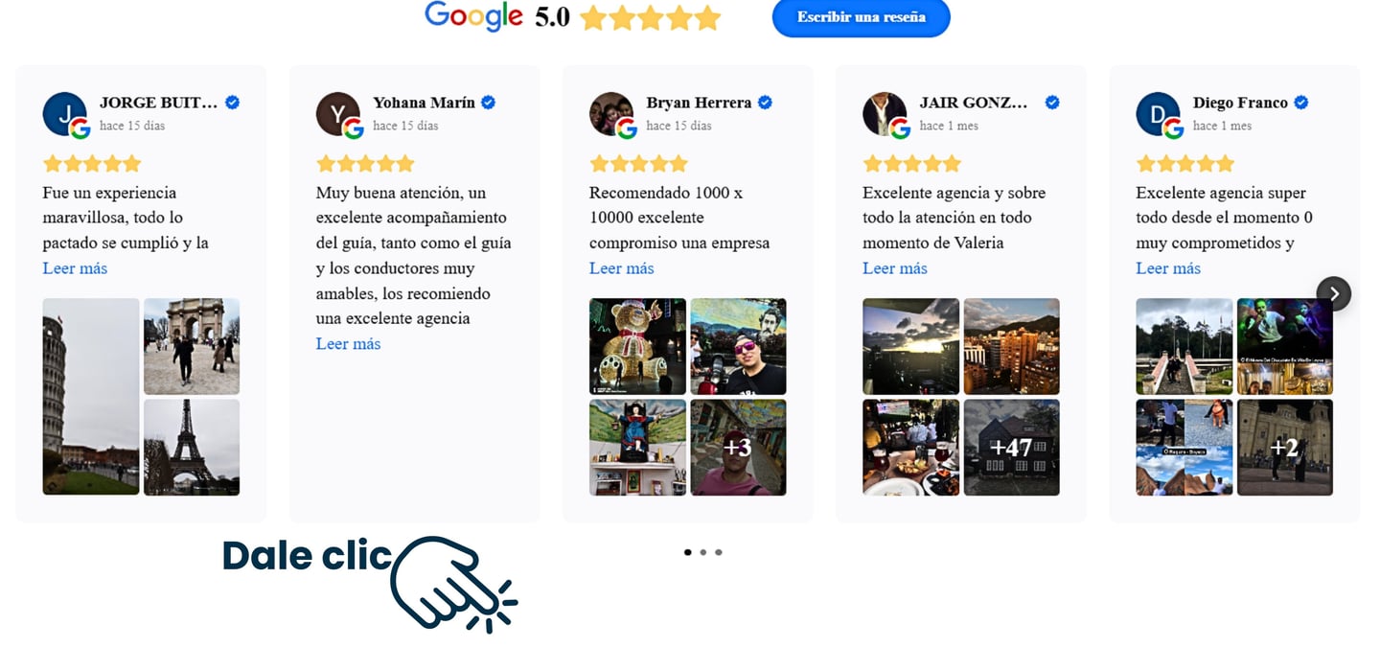Open the +47 photos thumbnail
This screenshot has width=1380, height=648.
point(1011,448)
